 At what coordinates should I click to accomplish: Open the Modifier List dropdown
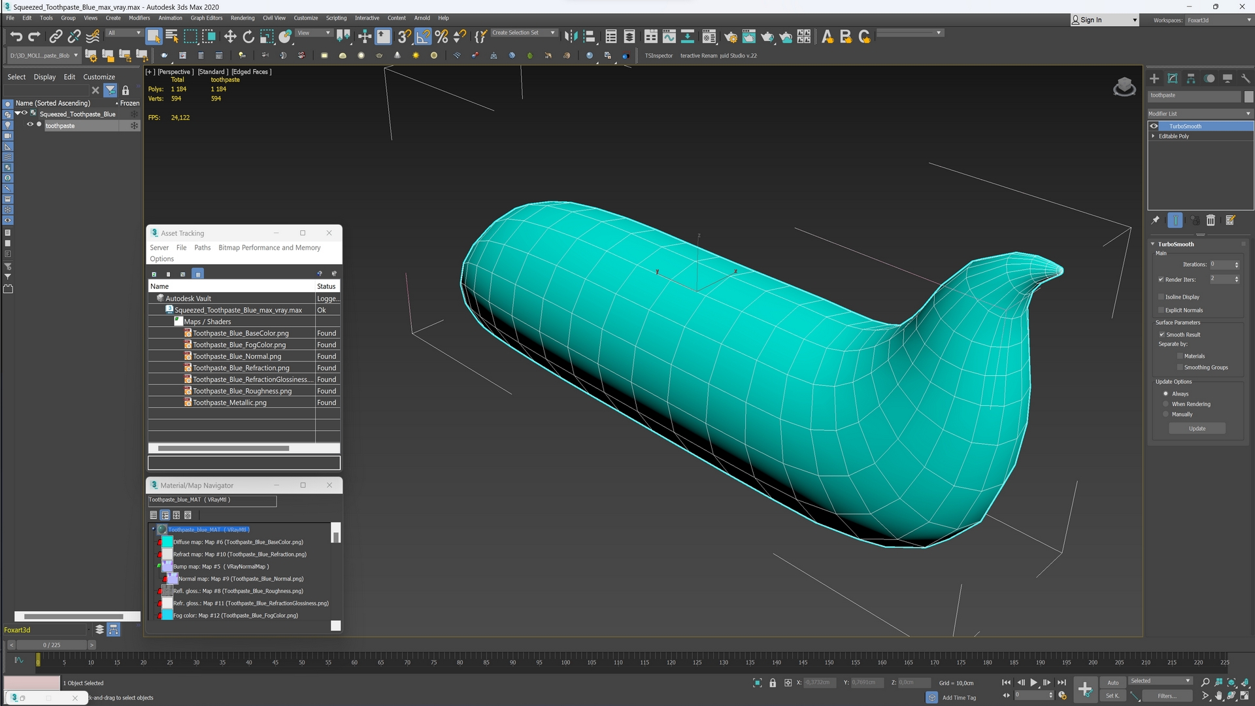click(1199, 114)
